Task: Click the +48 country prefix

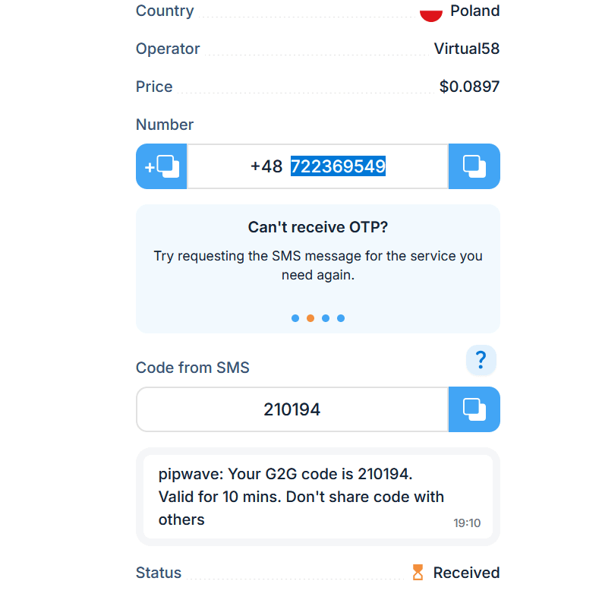Action: 266,166
